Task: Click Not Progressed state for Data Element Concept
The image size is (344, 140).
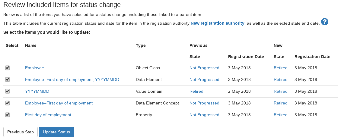Action: pyautogui.click(x=204, y=103)
